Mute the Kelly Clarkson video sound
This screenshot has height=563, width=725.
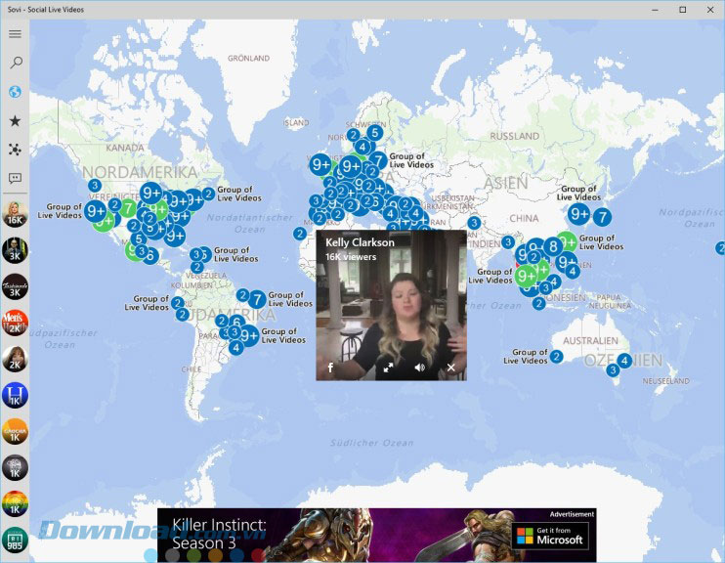(x=419, y=368)
